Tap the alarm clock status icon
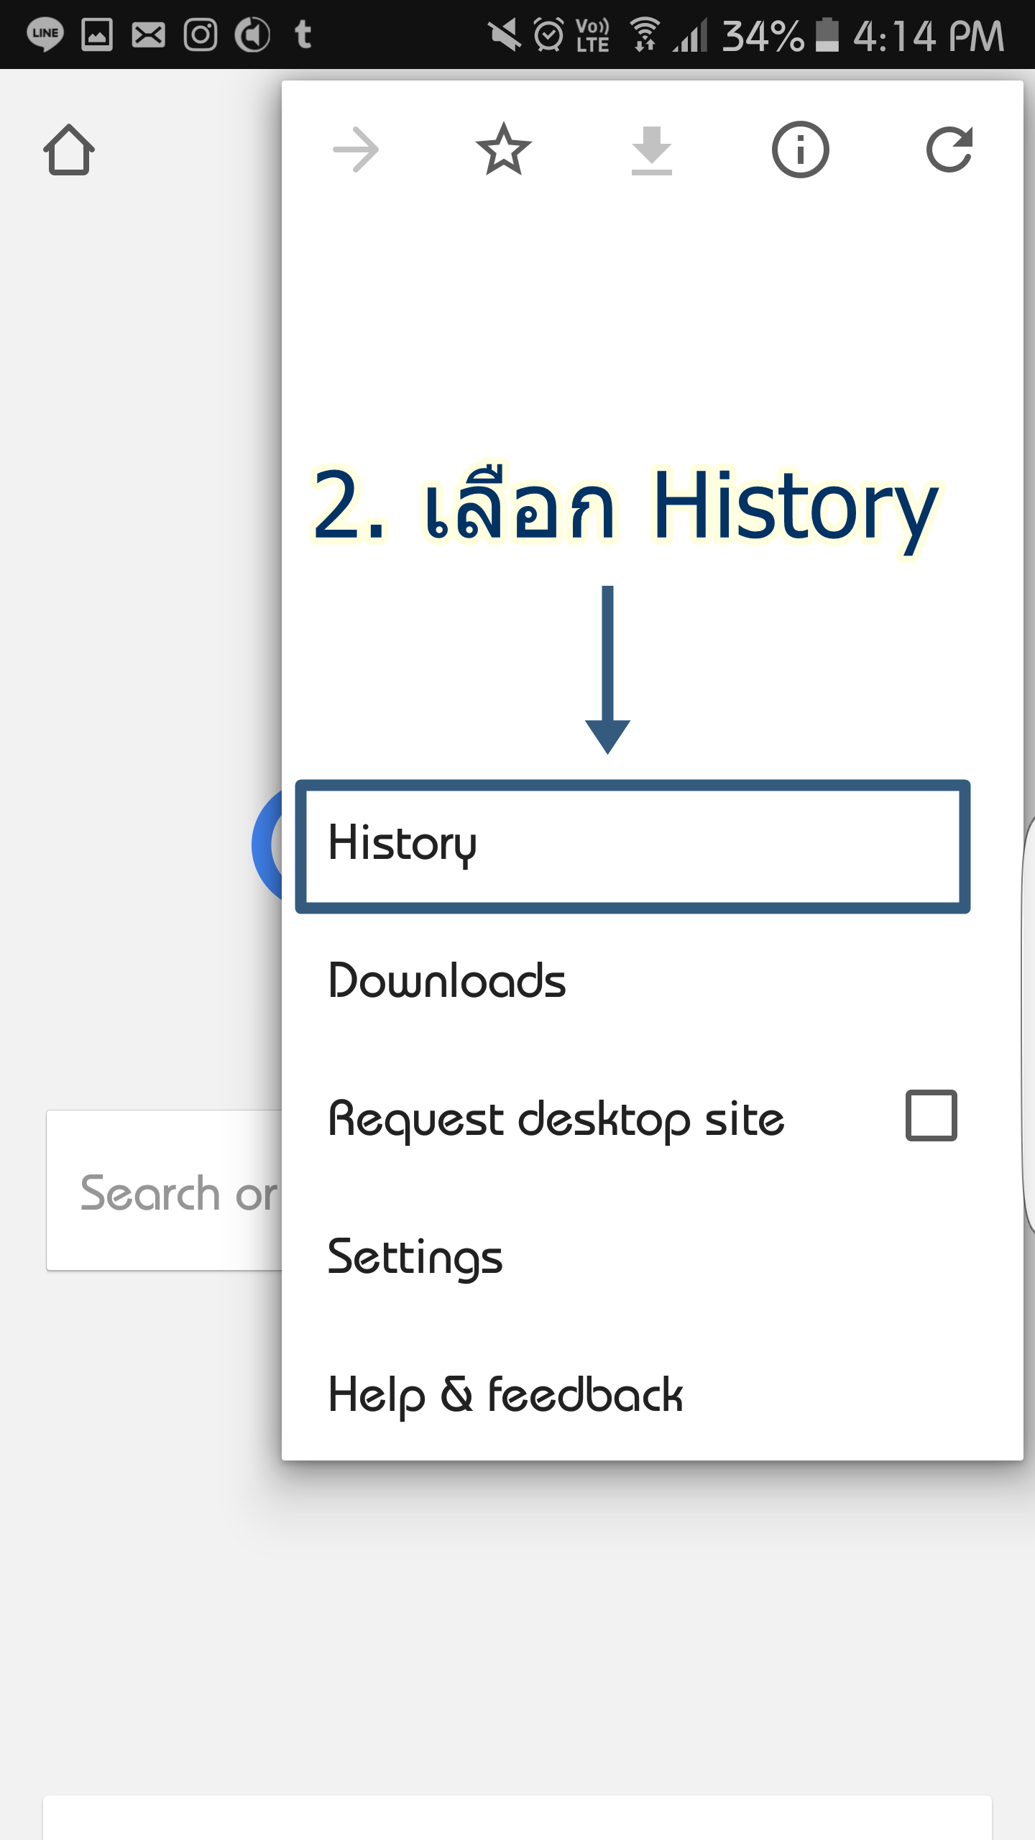1035x1840 pixels. [549, 34]
